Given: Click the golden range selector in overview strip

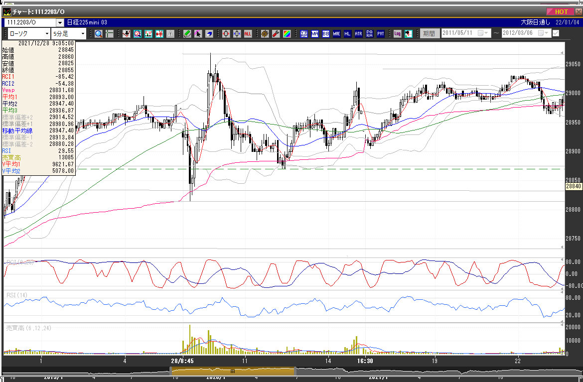Looking at the screenshot, I should click(233, 371).
